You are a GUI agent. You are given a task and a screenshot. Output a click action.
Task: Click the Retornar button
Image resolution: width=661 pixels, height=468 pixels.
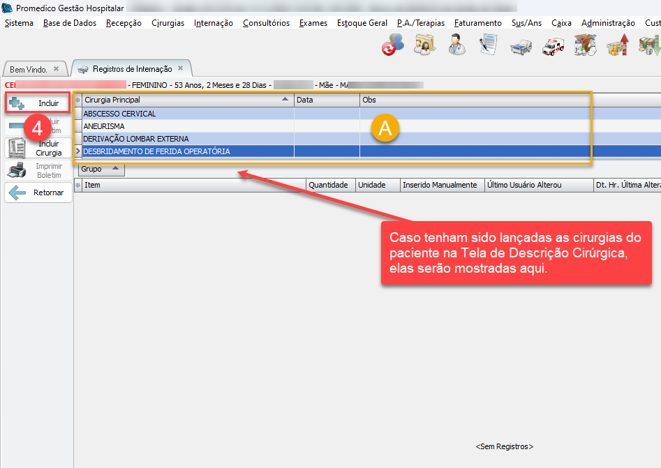tap(39, 193)
